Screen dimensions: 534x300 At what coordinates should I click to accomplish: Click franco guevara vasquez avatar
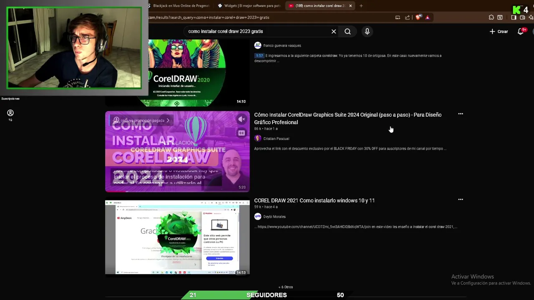pos(258,45)
